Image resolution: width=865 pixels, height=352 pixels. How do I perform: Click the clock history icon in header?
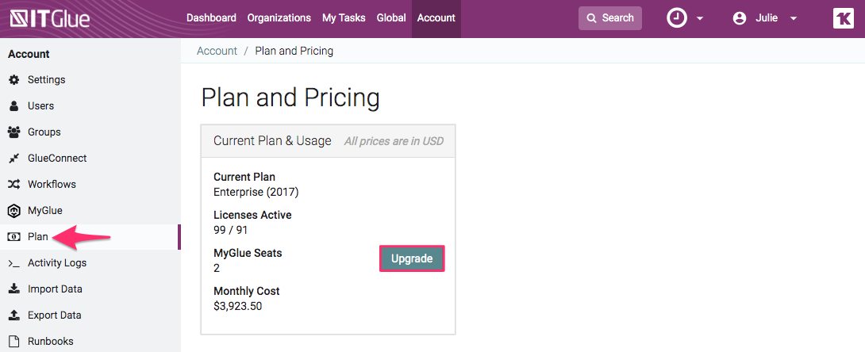(x=677, y=18)
